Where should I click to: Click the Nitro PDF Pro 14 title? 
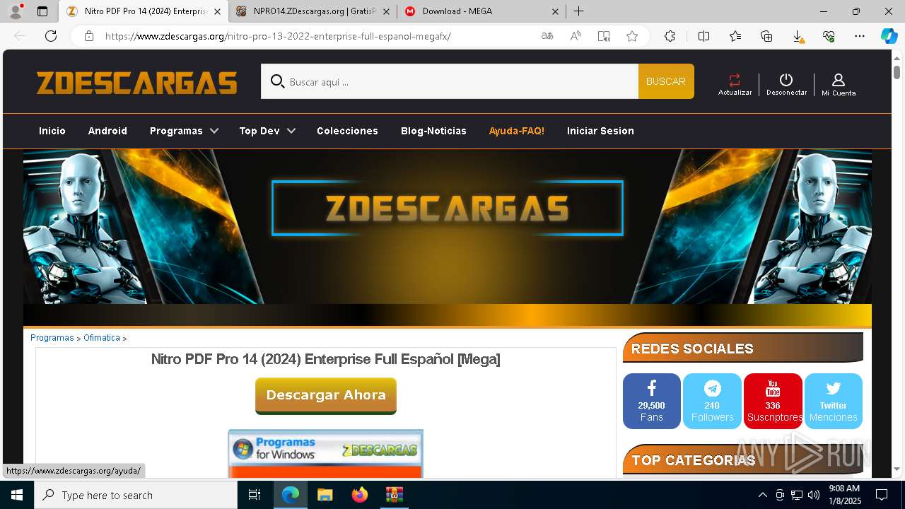click(326, 359)
